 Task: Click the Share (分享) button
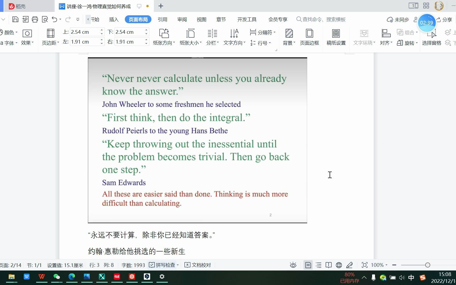445,20
